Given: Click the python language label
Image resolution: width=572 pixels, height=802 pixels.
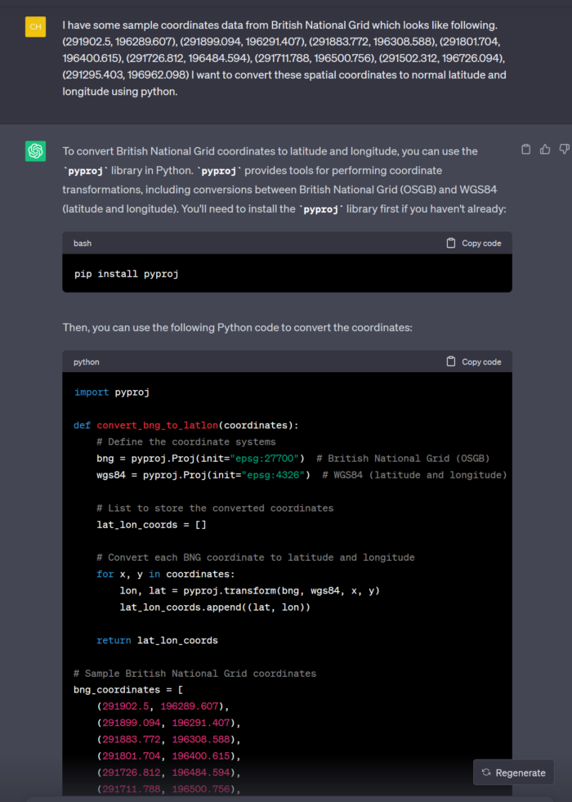Looking at the screenshot, I should tap(86, 361).
